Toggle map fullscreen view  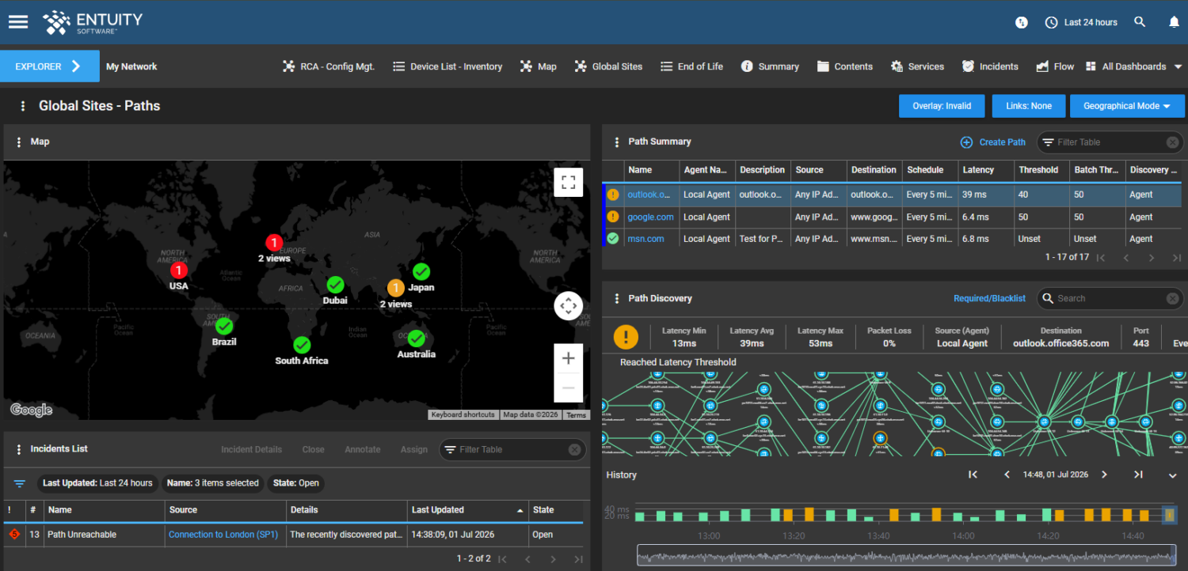coord(568,183)
